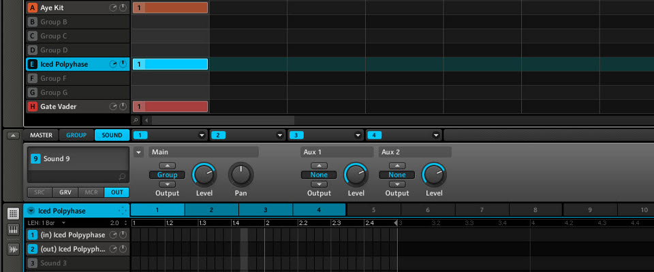Click the pattern end marker on the ruler

396,223
